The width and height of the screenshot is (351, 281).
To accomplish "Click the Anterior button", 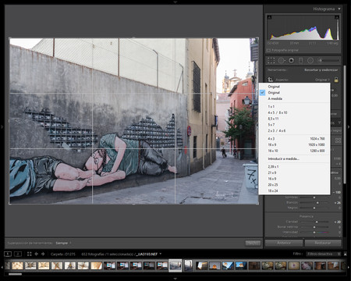I will [284, 243].
